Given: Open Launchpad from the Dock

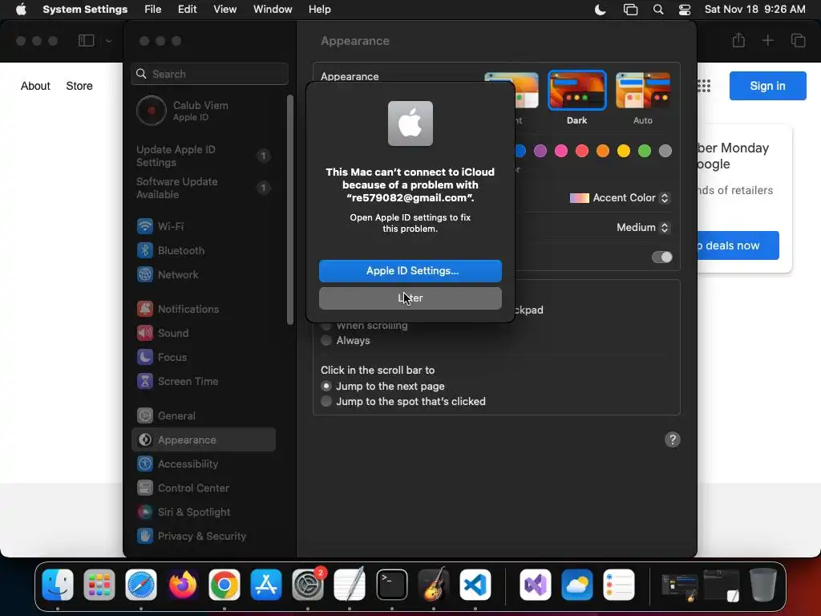Looking at the screenshot, I should [x=99, y=585].
